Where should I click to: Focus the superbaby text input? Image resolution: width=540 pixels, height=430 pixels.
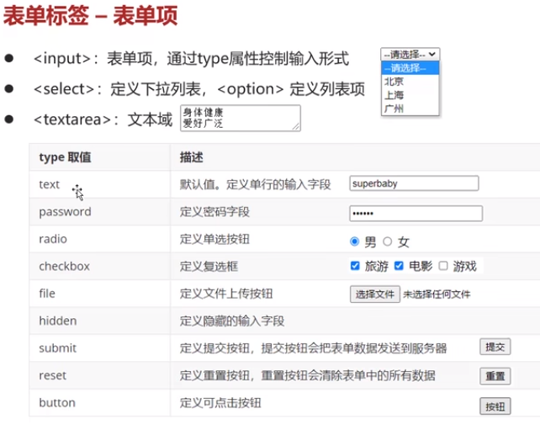pos(414,183)
